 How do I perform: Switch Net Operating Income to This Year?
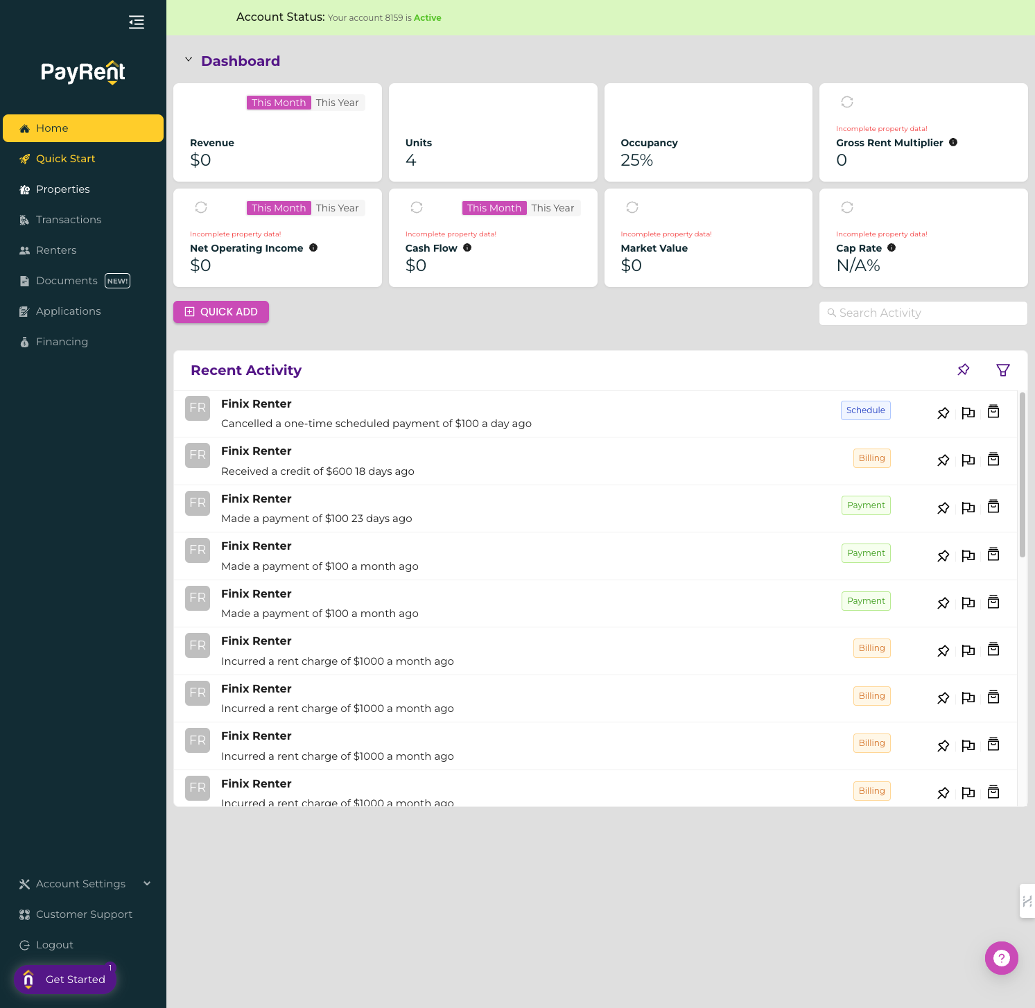click(x=338, y=208)
